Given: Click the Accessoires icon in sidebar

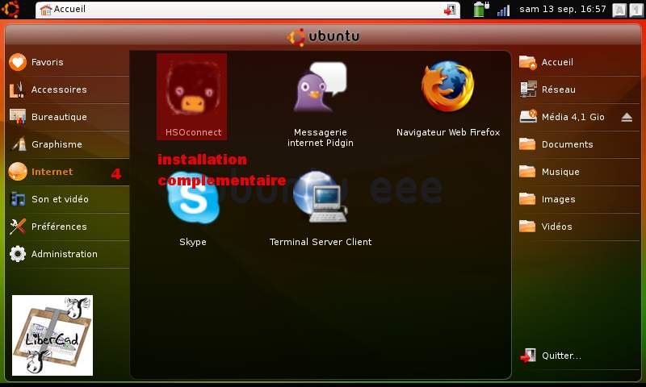Looking at the screenshot, I should pos(17,89).
